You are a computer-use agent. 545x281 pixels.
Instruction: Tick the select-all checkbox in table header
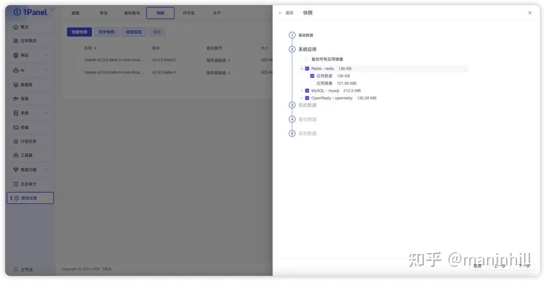72,49
